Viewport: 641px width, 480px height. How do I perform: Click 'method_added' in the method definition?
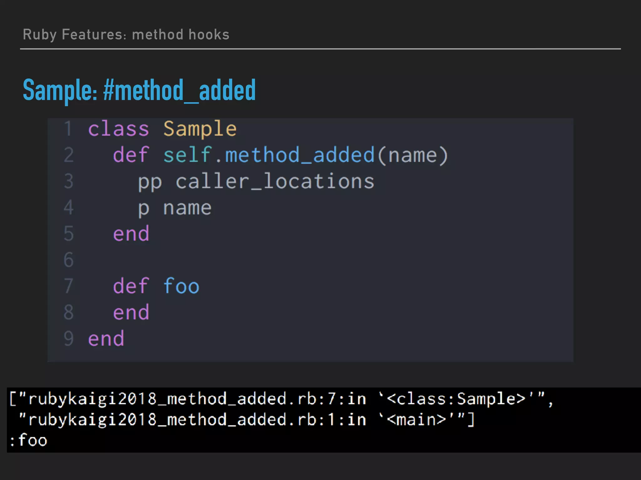tap(300, 155)
